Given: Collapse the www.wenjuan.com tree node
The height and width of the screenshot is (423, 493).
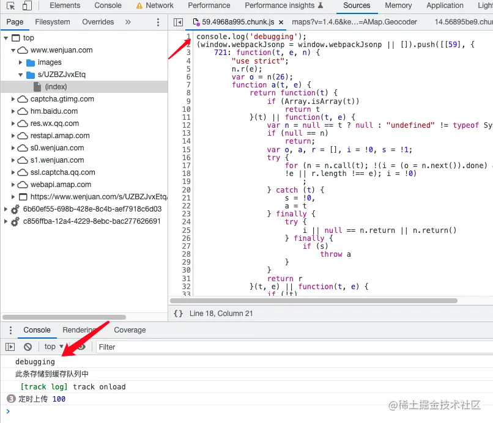Looking at the screenshot, I should point(13,50).
